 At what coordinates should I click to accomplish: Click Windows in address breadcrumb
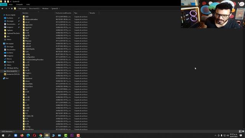(x=46, y=8)
